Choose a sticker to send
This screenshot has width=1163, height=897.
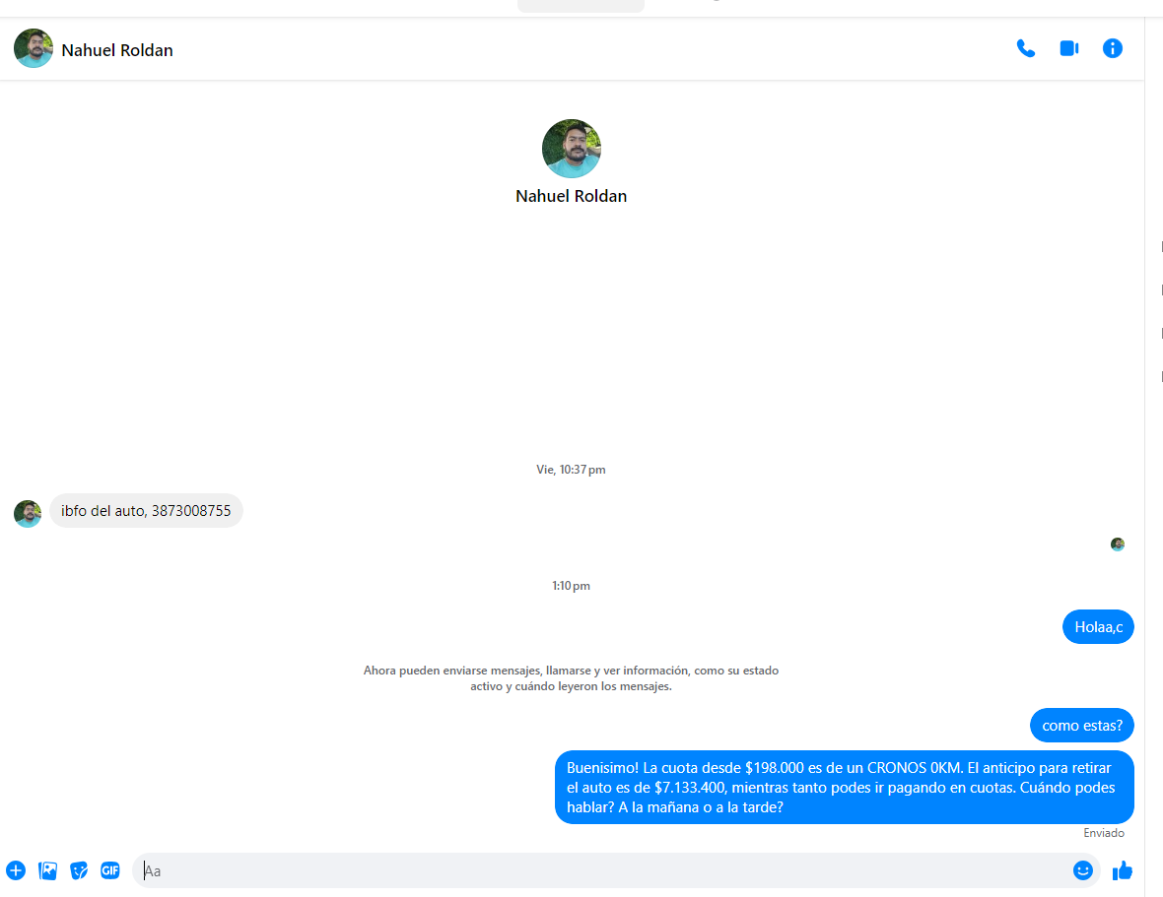click(79, 870)
